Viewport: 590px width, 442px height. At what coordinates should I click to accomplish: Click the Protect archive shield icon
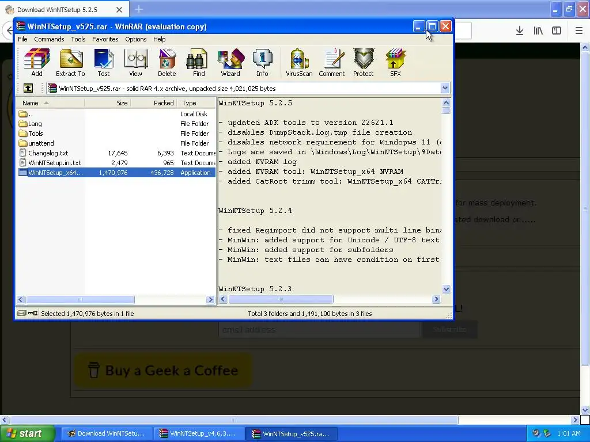click(x=363, y=62)
